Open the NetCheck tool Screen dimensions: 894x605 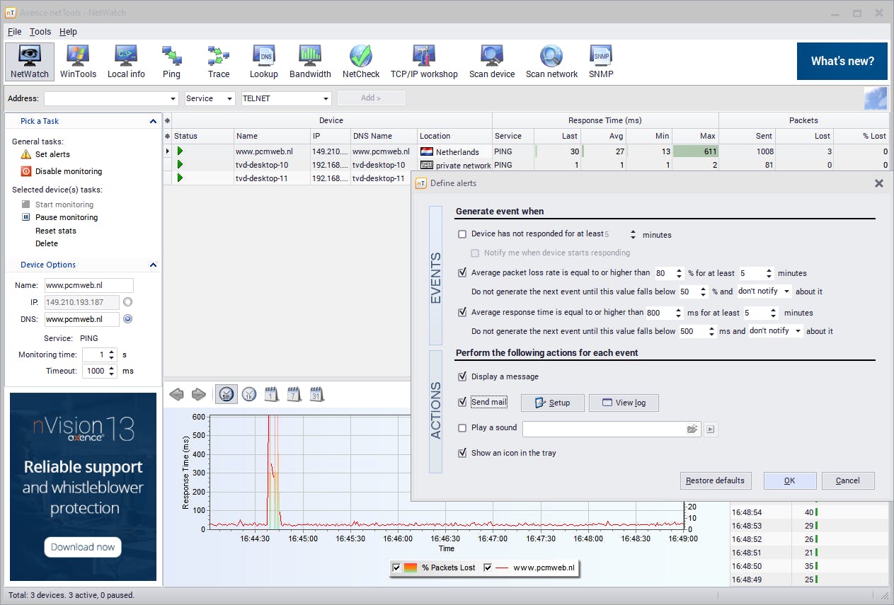pyautogui.click(x=361, y=61)
